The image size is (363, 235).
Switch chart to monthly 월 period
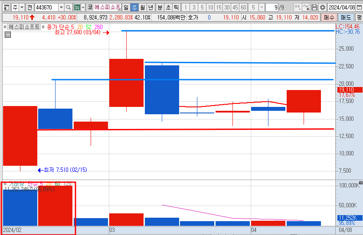(x=143, y=8)
